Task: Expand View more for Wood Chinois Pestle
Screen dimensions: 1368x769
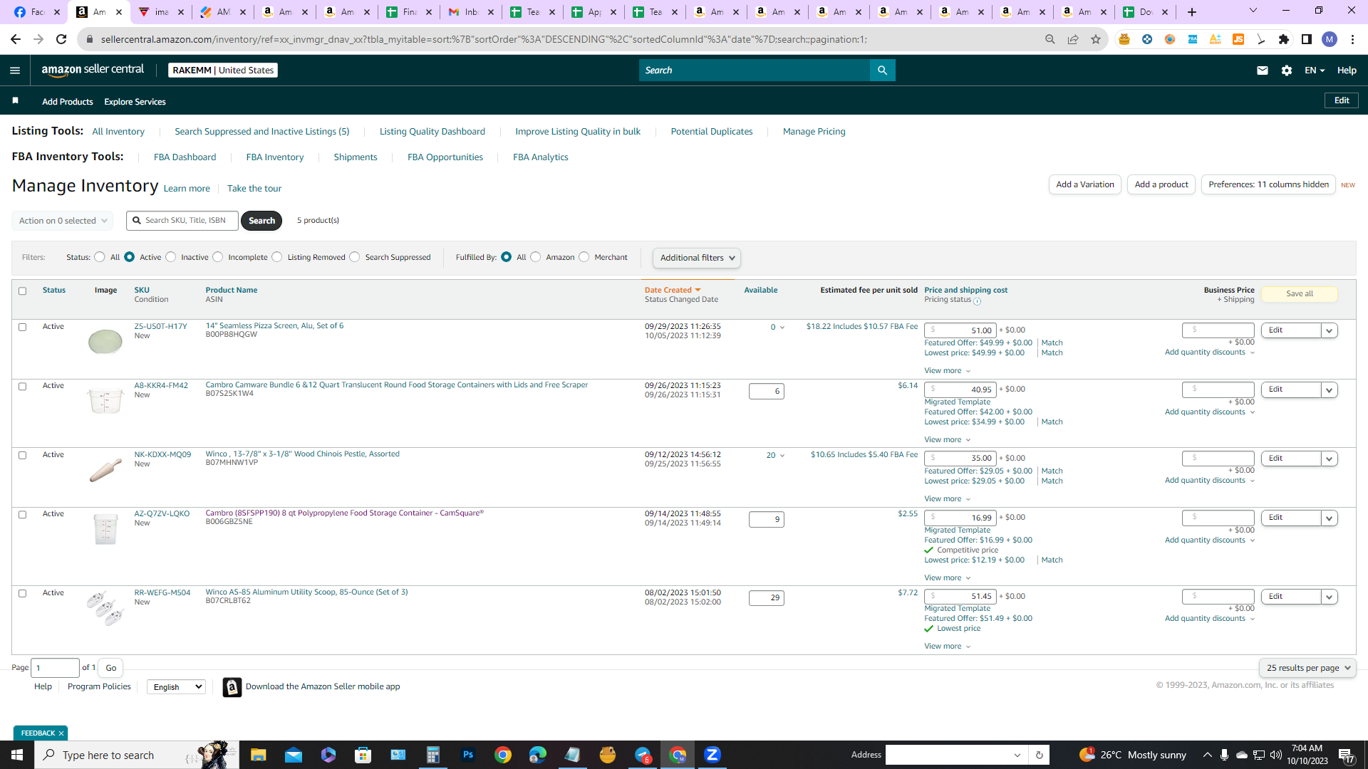Action: pos(947,499)
